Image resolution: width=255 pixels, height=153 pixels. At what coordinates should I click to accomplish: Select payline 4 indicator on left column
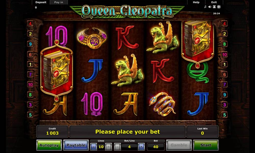click(x=30, y=24)
